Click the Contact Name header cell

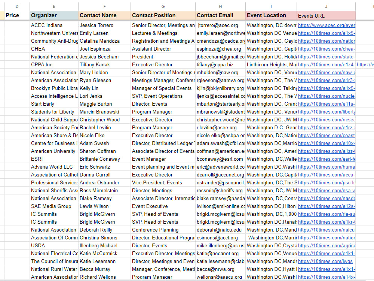(104, 15)
